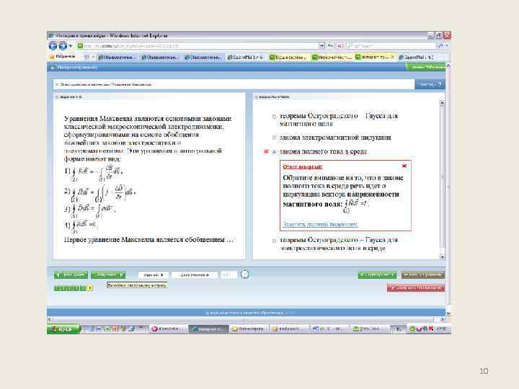Image resolution: width=519 pixels, height=389 pixels.
Task: Open the recent pages dropdown beside Forward
Action: point(71,46)
